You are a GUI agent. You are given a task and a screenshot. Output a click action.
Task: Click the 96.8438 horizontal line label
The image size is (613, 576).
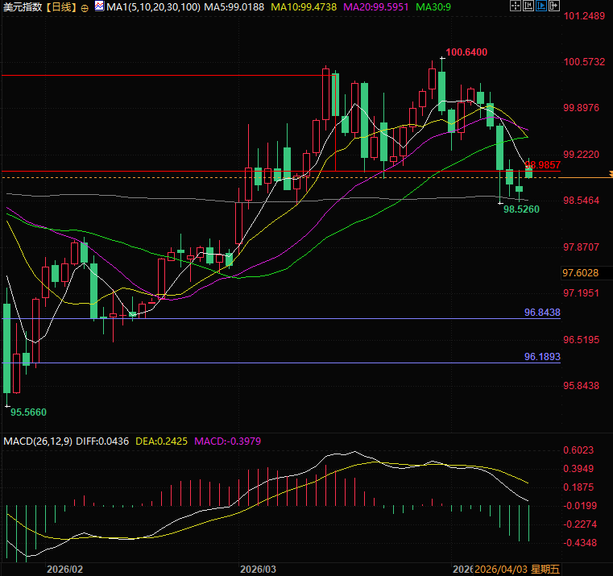(542, 312)
